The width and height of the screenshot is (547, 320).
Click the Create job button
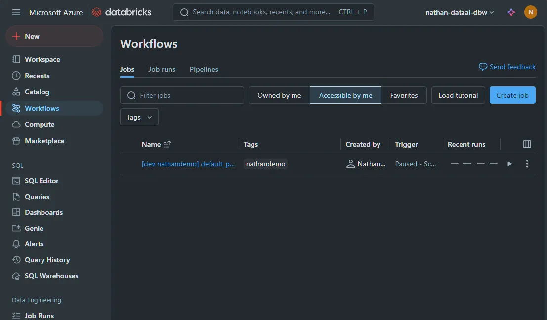click(x=512, y=95)
